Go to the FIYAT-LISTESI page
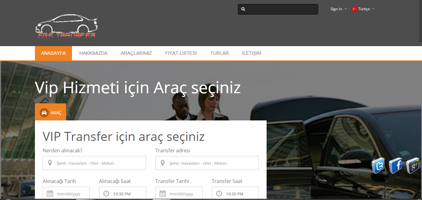The height and width of the screenshot is (200, 422). 181,53
